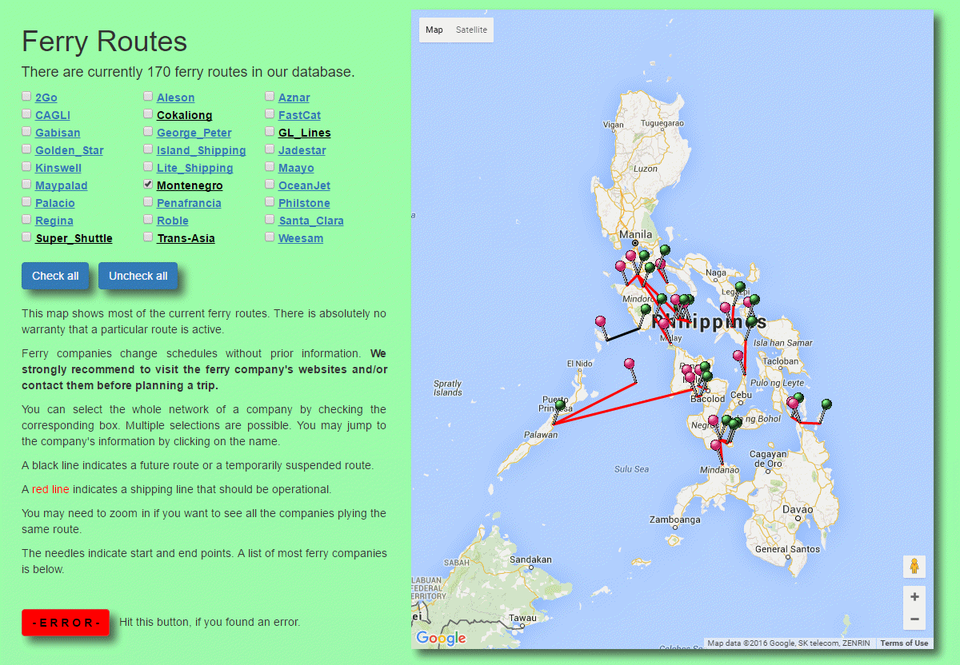The width and height of the screenshot is (960, 665).
Task: Open the Trans-Asia company link
Action: tap(186, 238)
